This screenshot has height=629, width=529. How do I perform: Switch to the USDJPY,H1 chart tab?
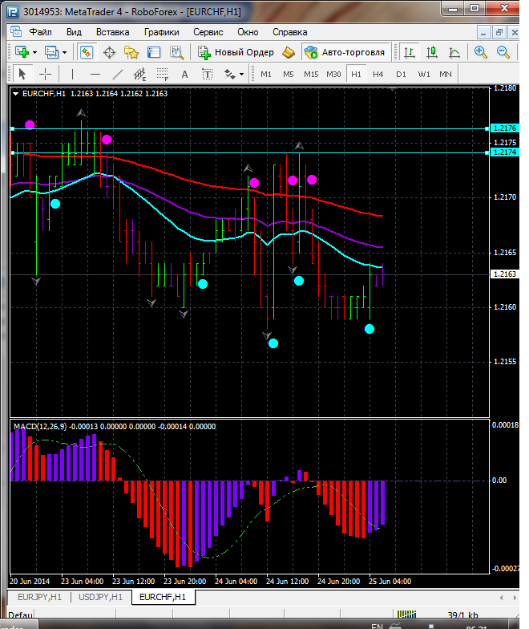pos(101,597)
